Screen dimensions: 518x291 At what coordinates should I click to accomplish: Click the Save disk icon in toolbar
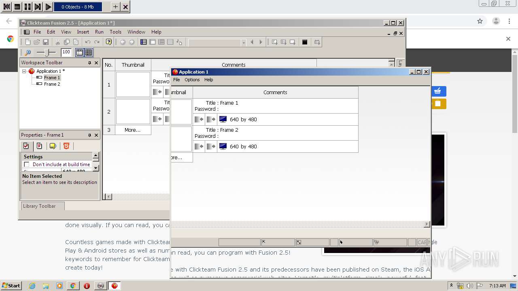click(x=46, y=42)
